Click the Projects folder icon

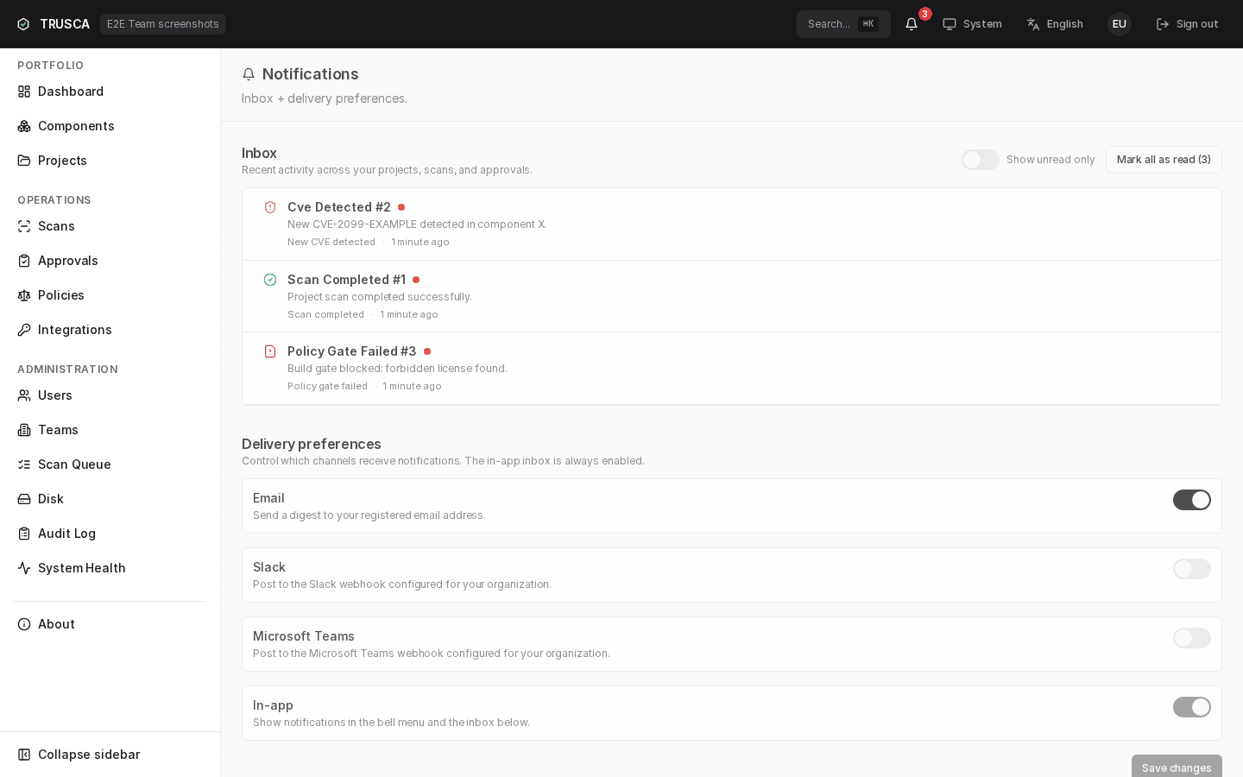coord(24,161)
